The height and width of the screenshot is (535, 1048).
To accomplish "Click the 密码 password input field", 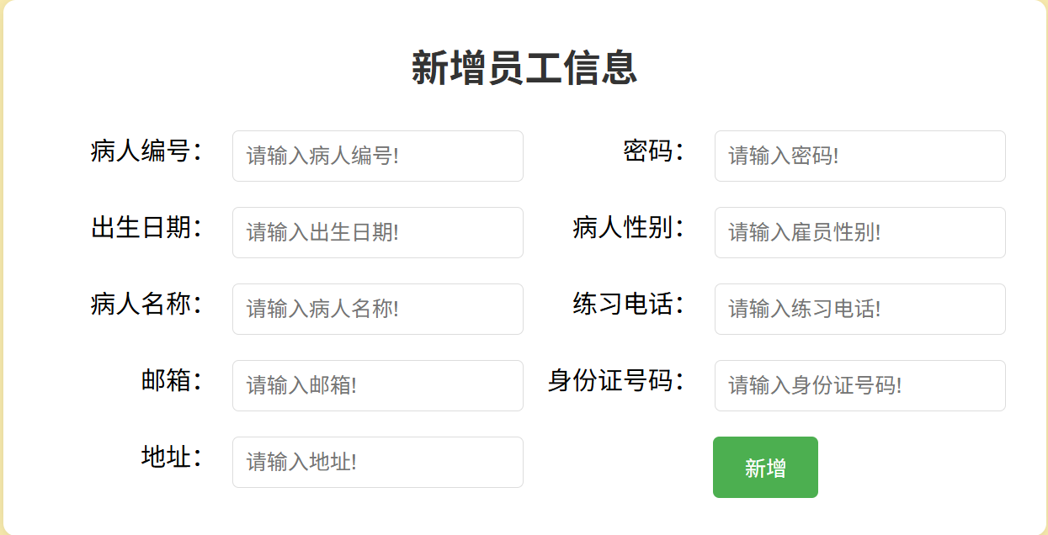I will point(859,156).
